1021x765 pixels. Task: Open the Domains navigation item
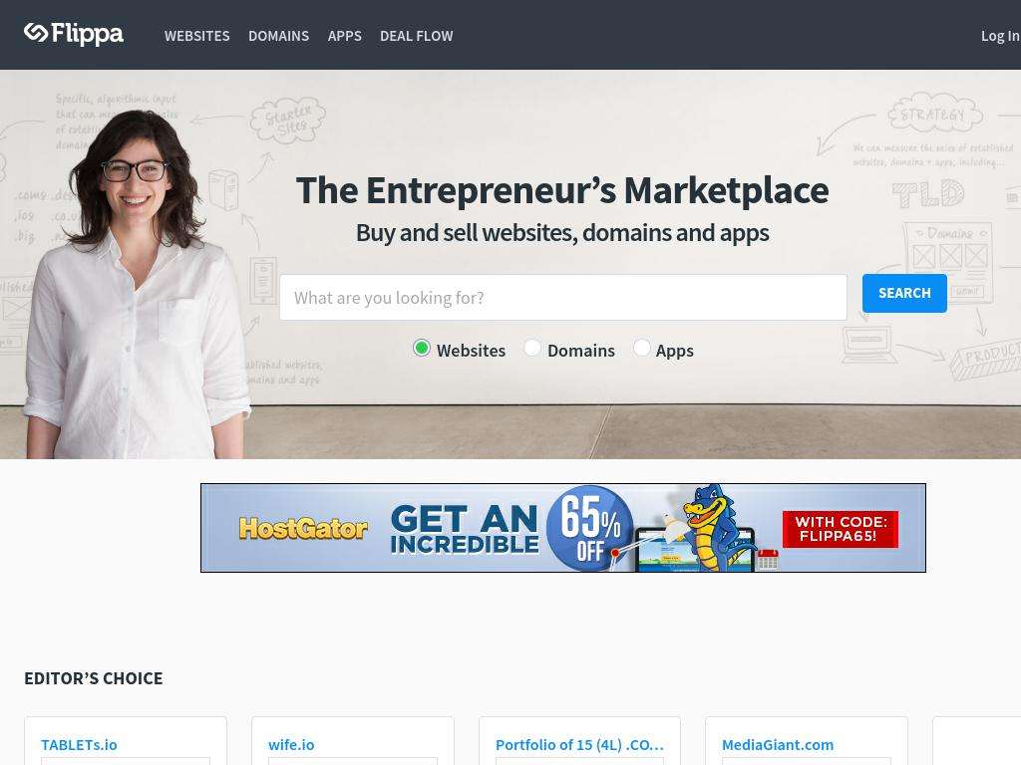tap(279, 36)
